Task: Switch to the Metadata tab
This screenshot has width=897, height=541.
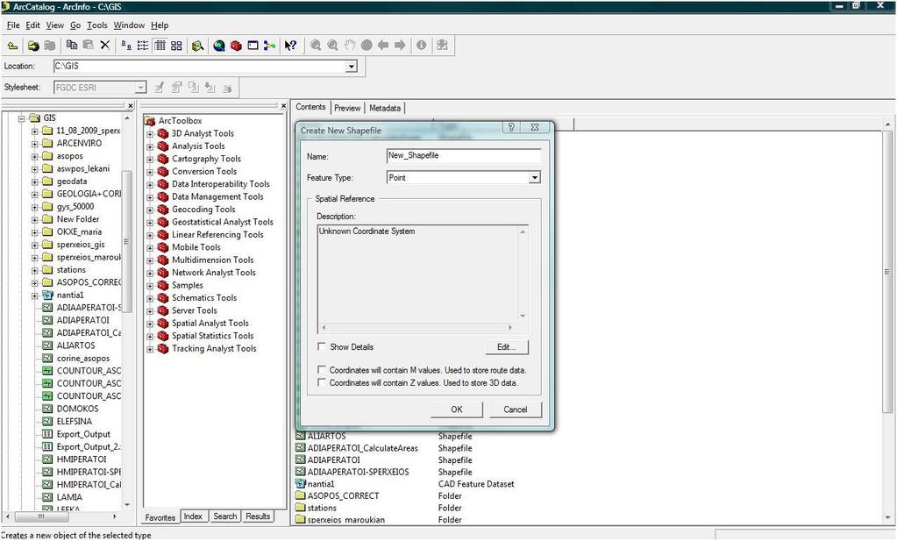Action: [384, 108]
